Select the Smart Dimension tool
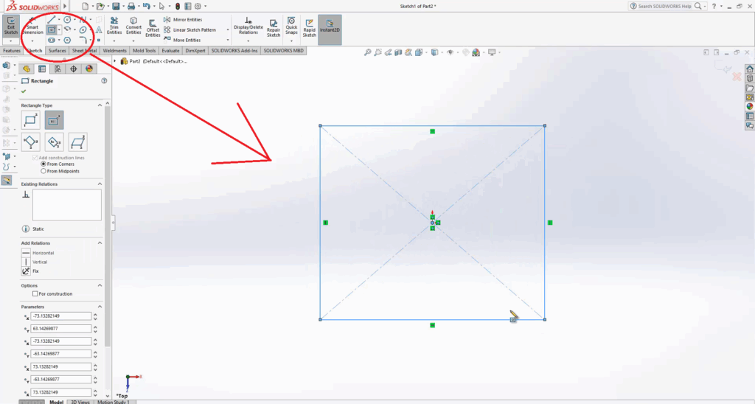The width and height of the screenshot is (755, 404). (x=32, y=27)
